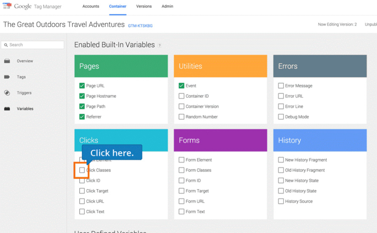Select the Variables sidebar icon
Screen dimensions: 377x233
tap(7, 109)
